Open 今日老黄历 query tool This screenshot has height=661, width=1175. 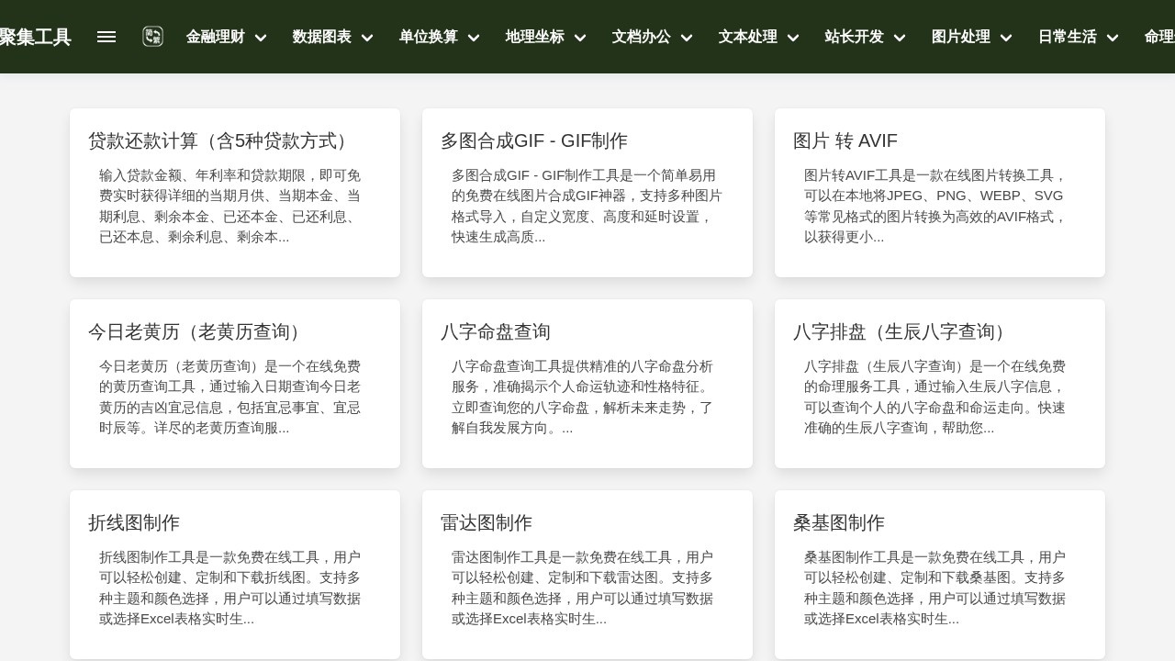(194, 331)
